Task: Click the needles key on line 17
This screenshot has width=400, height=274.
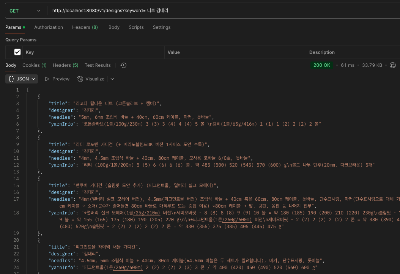Action: click(x=61, y=199)
